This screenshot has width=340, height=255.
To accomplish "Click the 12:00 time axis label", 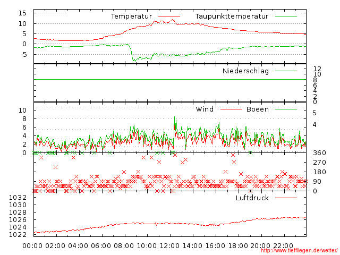I will (169, 246).
